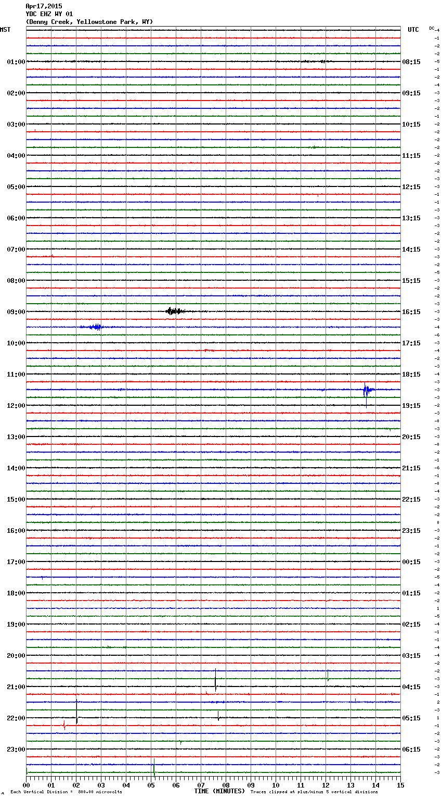Click the "17:00" MST time label

tap(16, 562)
